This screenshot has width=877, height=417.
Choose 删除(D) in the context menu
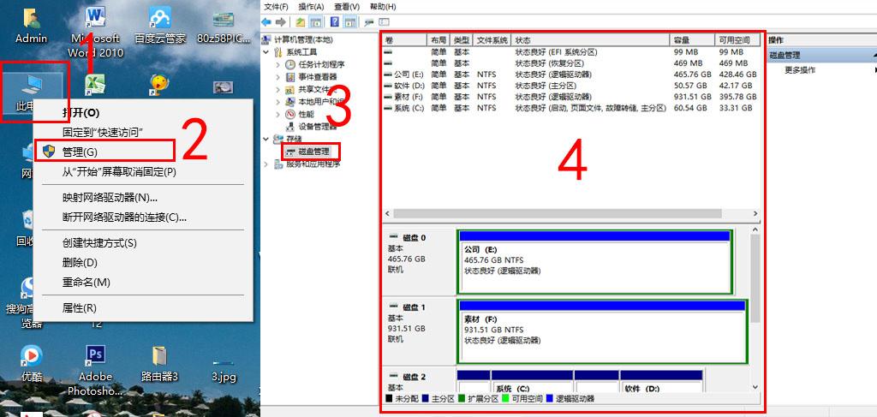(143, 263)
